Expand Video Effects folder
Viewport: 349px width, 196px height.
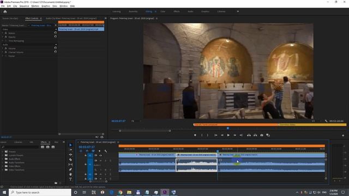pos(3,166)
